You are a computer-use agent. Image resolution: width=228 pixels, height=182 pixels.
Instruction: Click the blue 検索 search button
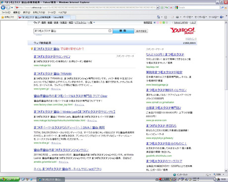[123, 31]
